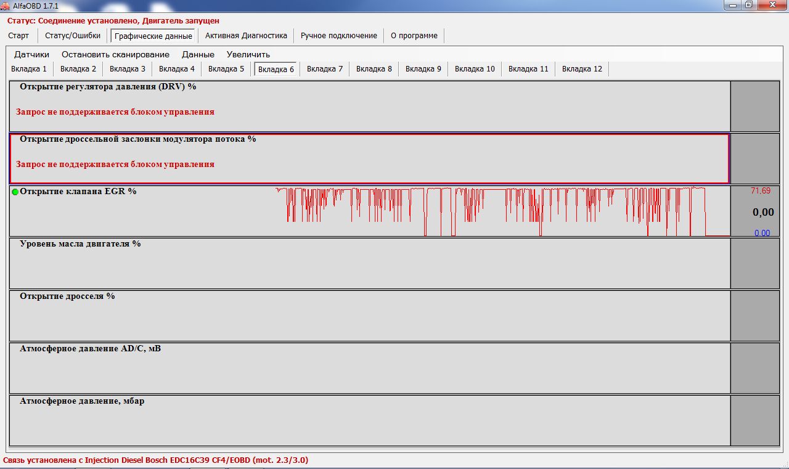The width and height of the screenshot is (789, 469).
Task: Click flow modulator throttle unsupported request message
Action: (x=115, y=165)
